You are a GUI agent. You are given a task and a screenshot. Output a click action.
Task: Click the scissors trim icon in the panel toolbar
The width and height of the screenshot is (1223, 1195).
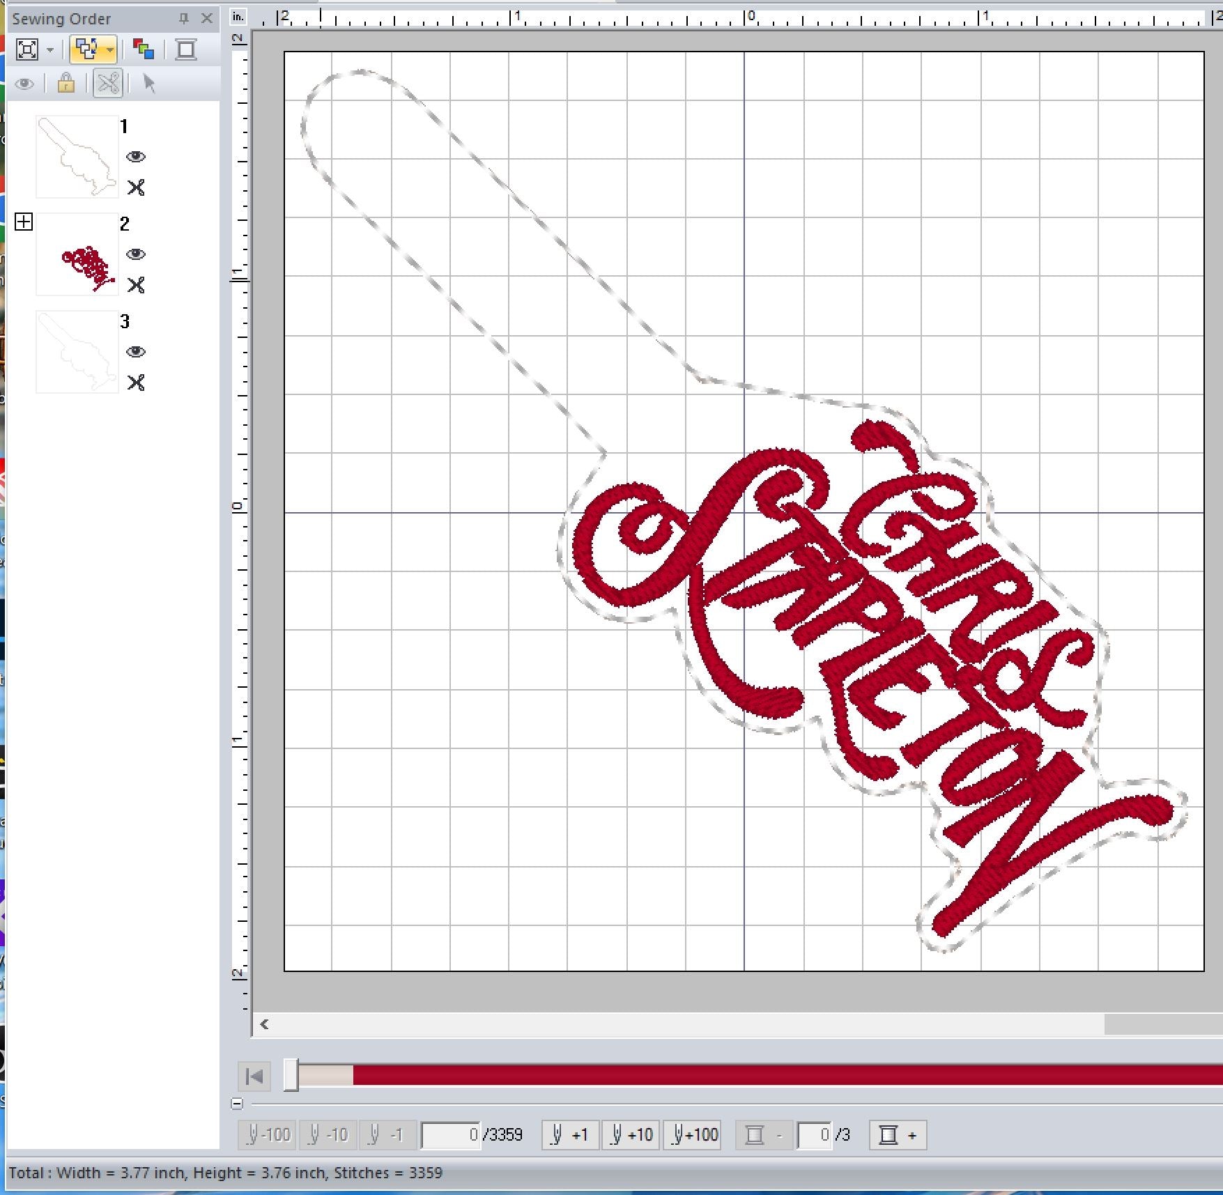click(108, 84)
